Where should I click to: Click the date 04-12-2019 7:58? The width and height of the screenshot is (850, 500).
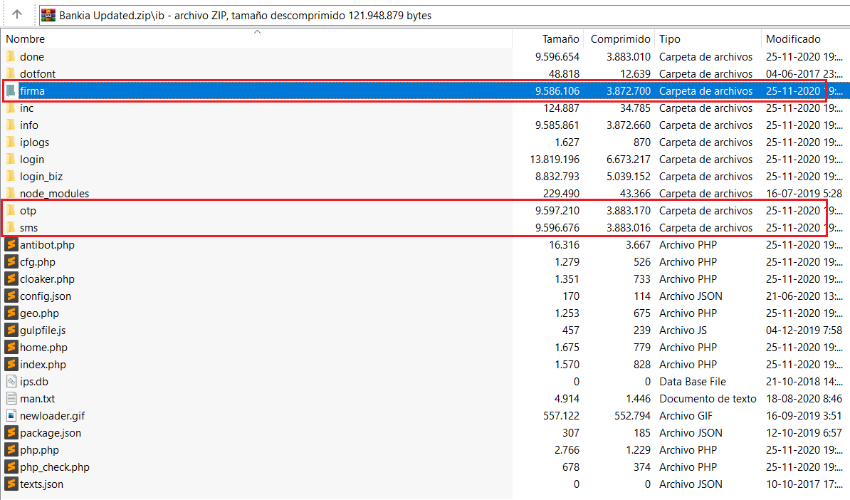pyautogui.click(x=804, y=330)
